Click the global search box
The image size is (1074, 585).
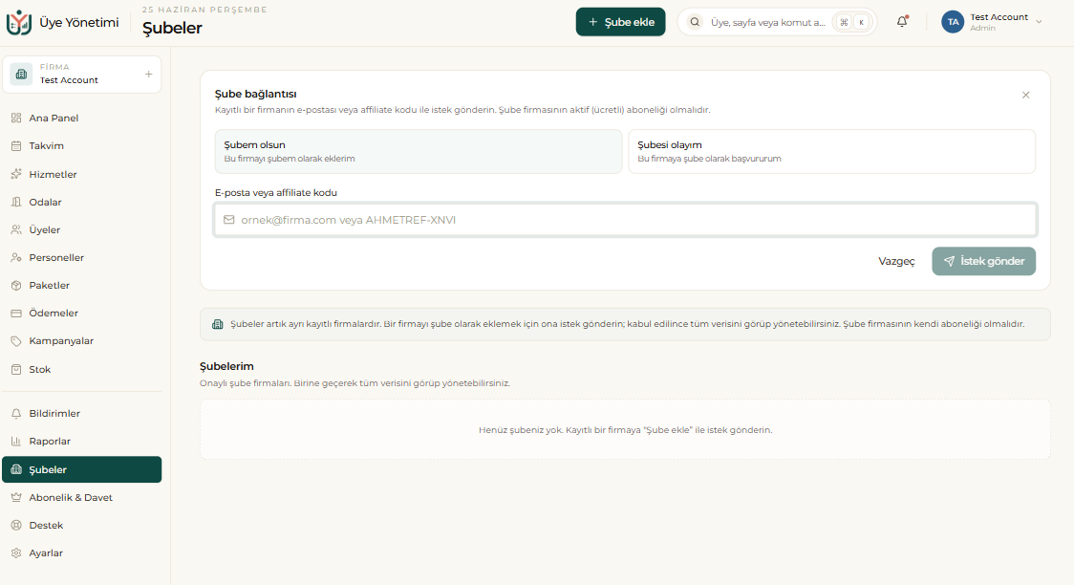tap(777, 22)
